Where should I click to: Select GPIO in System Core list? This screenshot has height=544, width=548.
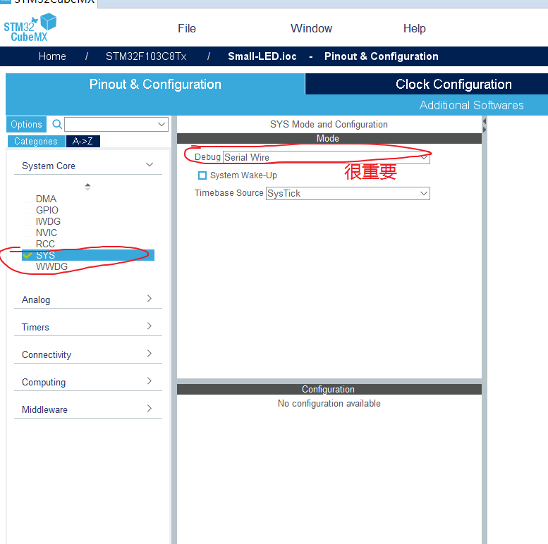coord(47,210)
